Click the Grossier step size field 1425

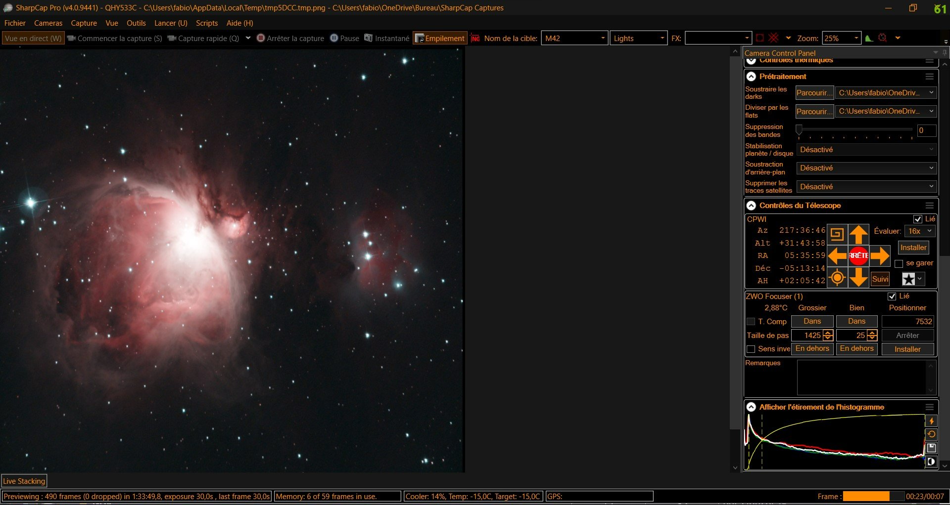(807, 336)
